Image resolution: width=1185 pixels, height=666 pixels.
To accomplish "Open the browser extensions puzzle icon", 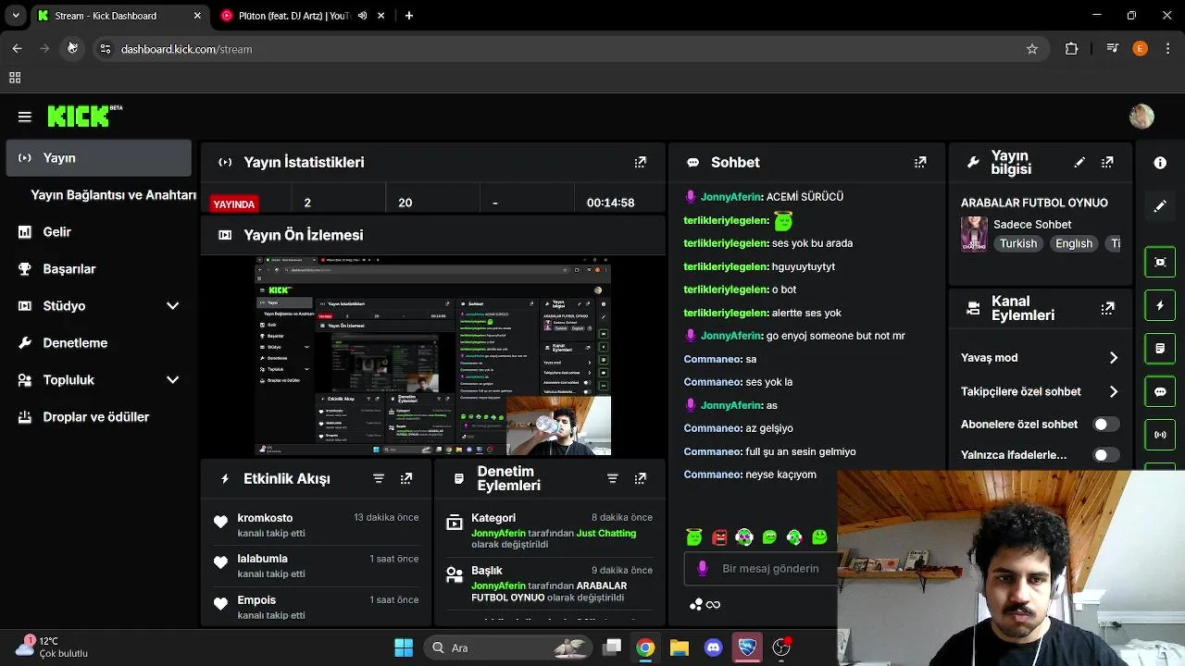I will pyautogui.click(x=1071, y=49).
